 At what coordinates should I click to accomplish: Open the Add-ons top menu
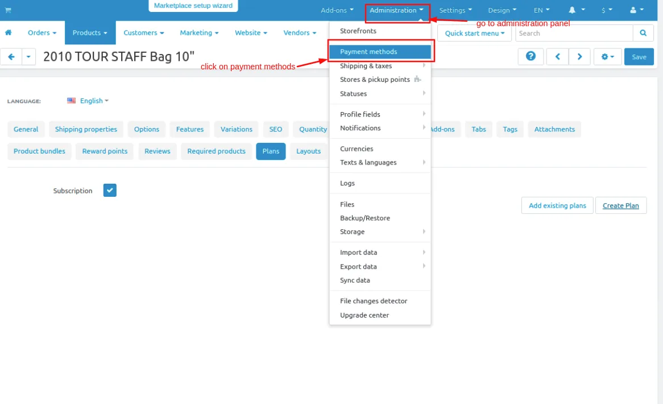click(x=337, y=10)
